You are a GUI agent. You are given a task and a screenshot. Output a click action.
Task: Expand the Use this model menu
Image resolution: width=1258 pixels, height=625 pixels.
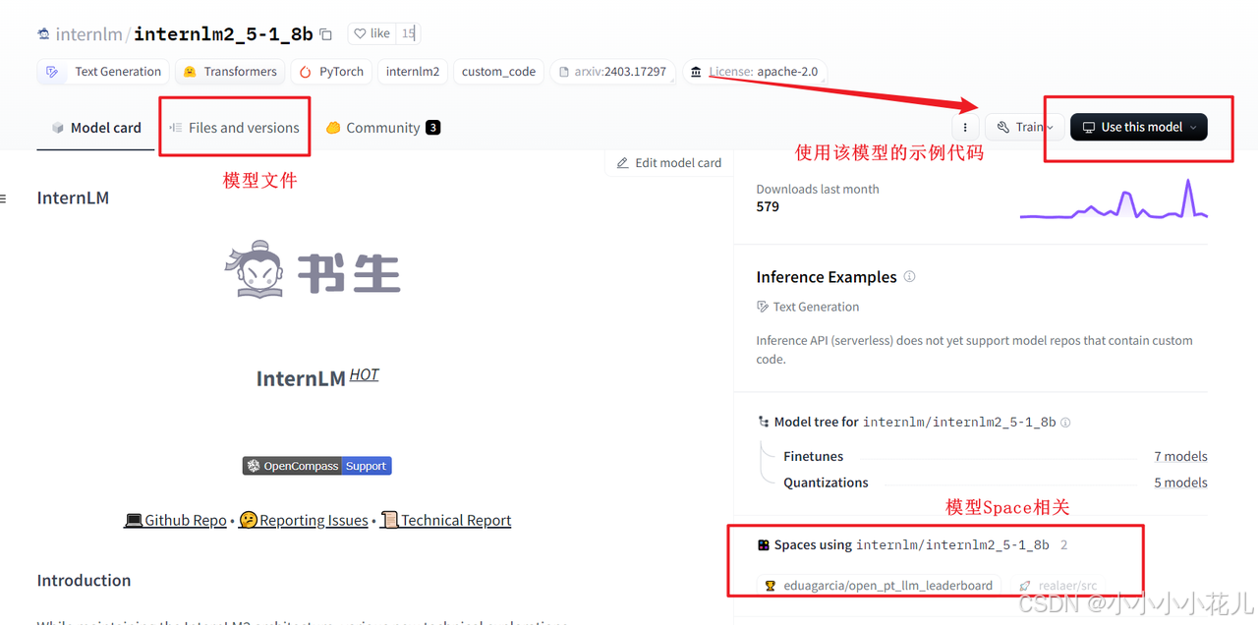[1137, 127]
